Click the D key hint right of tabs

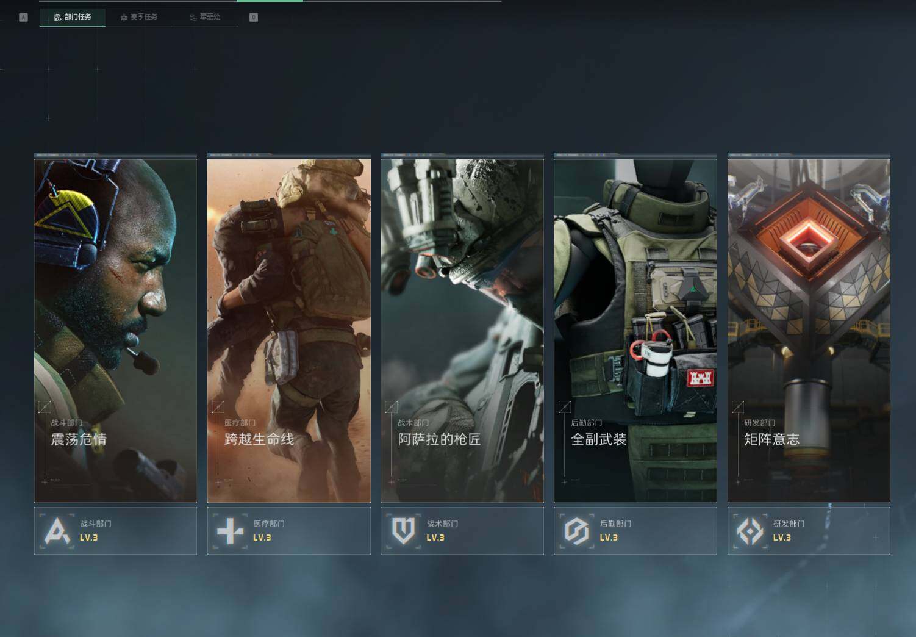coord(254,17)
